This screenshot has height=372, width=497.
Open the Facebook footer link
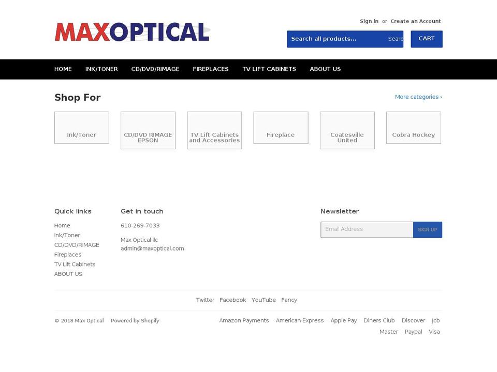[232, 300]
